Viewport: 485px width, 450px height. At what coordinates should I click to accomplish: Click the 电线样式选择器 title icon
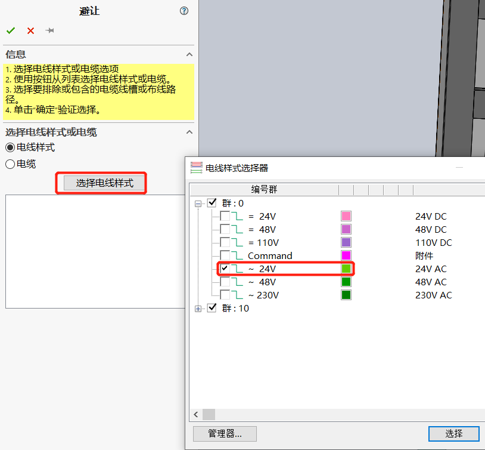click(197, 168)
